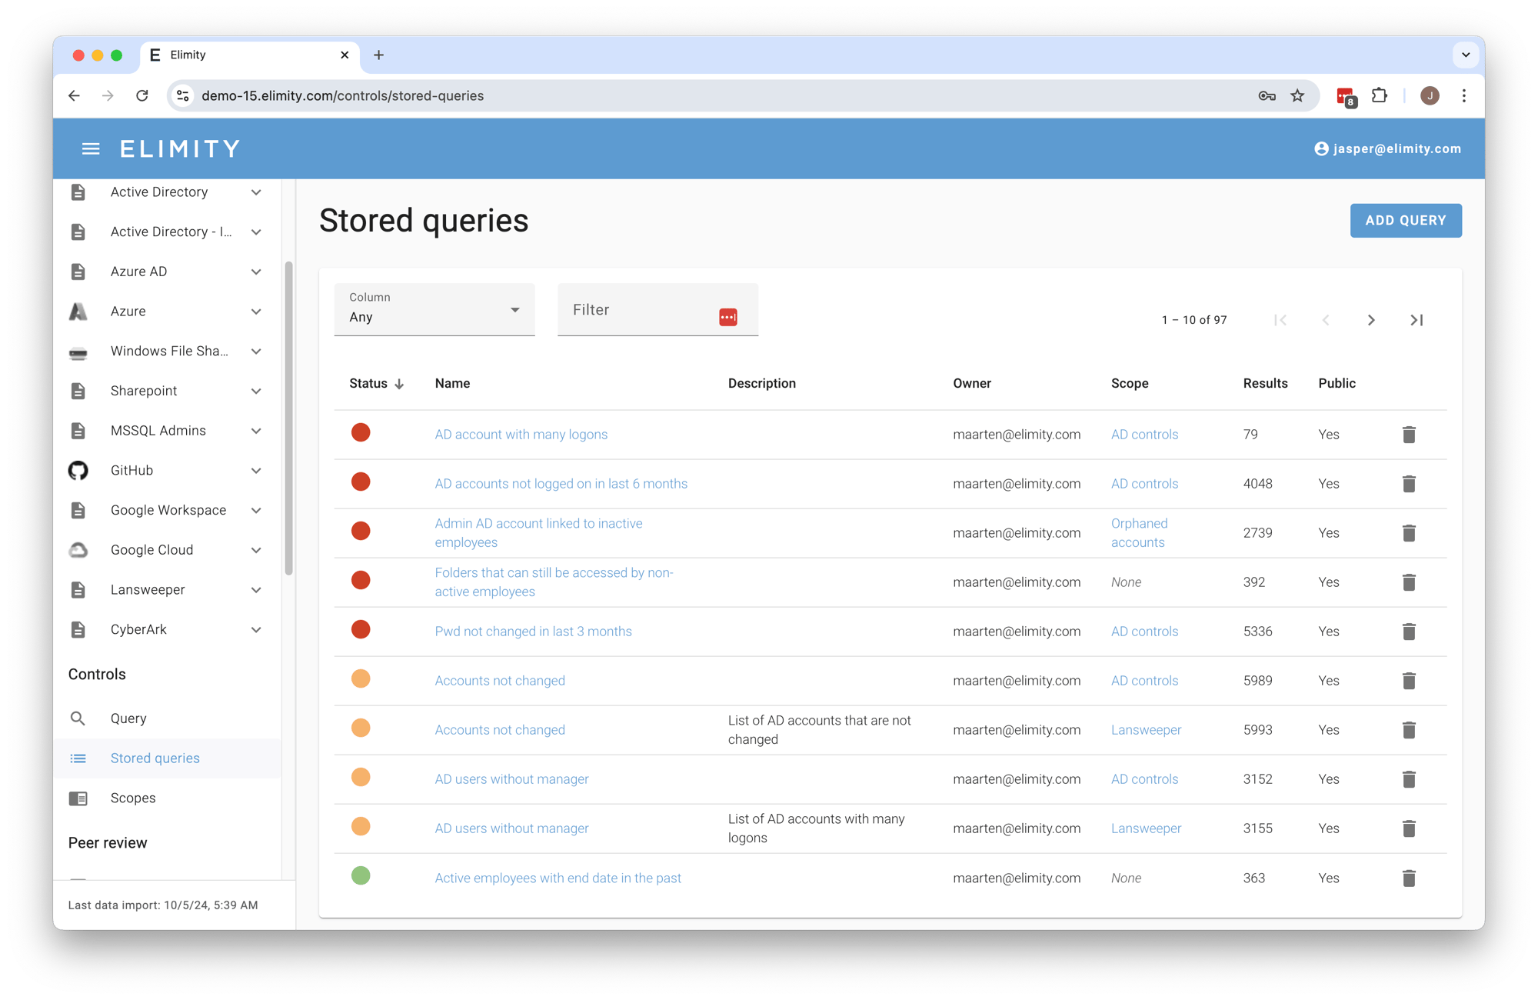This screenshot has width=1538, height=1000.
Task: Click the GitHub source icon in sidebar
Action: click(78, 470)
